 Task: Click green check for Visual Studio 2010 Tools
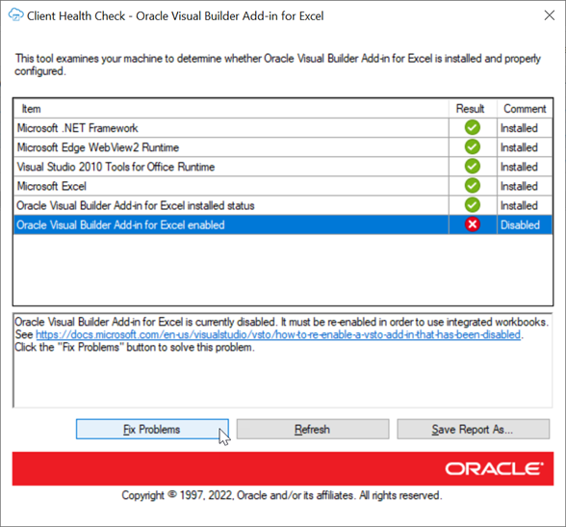[x=472, y=167]
